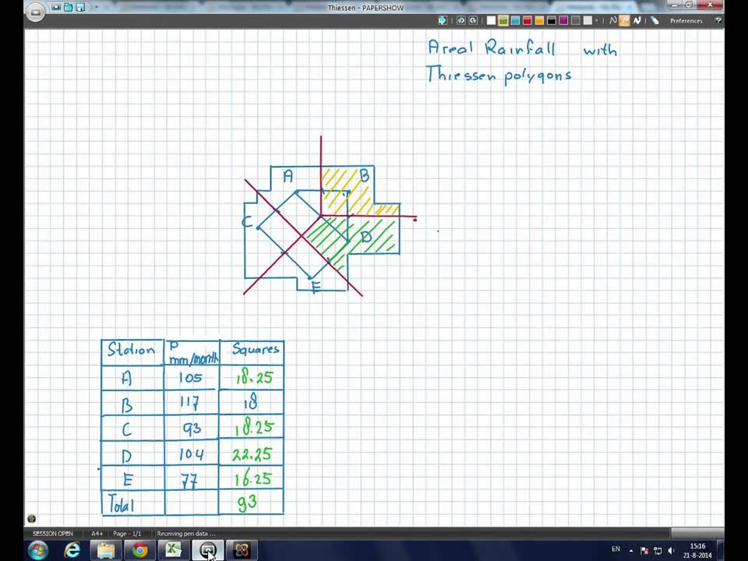Image resolution: width=748 pixels, height=561 pixels.
Task: Choose the medium pen line thickness
Action: (x=624, y=20)
